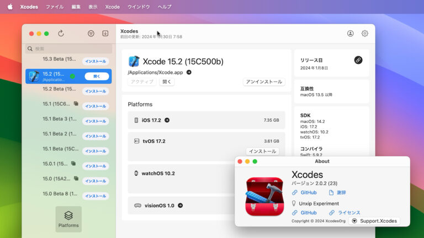The height and width of the screenshot is (238, 424).
Task: Click copy icon beside 15.1 (15C6...)
Action: tap(76, 104)
